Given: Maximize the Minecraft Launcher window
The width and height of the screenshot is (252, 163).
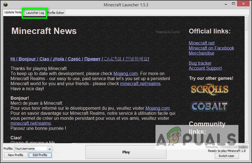Looking at the screenshot, I should 233,4.
